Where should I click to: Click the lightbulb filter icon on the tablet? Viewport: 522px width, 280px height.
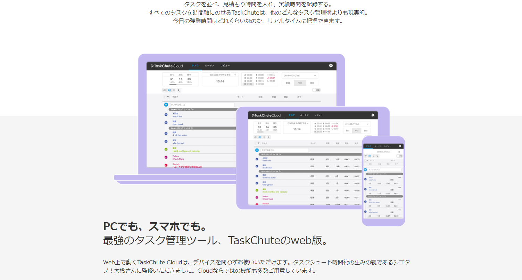[264, 137]
